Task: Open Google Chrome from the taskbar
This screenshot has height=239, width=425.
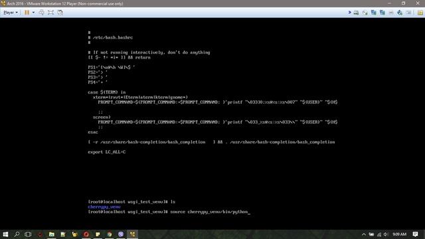Action: coord(109,234)
